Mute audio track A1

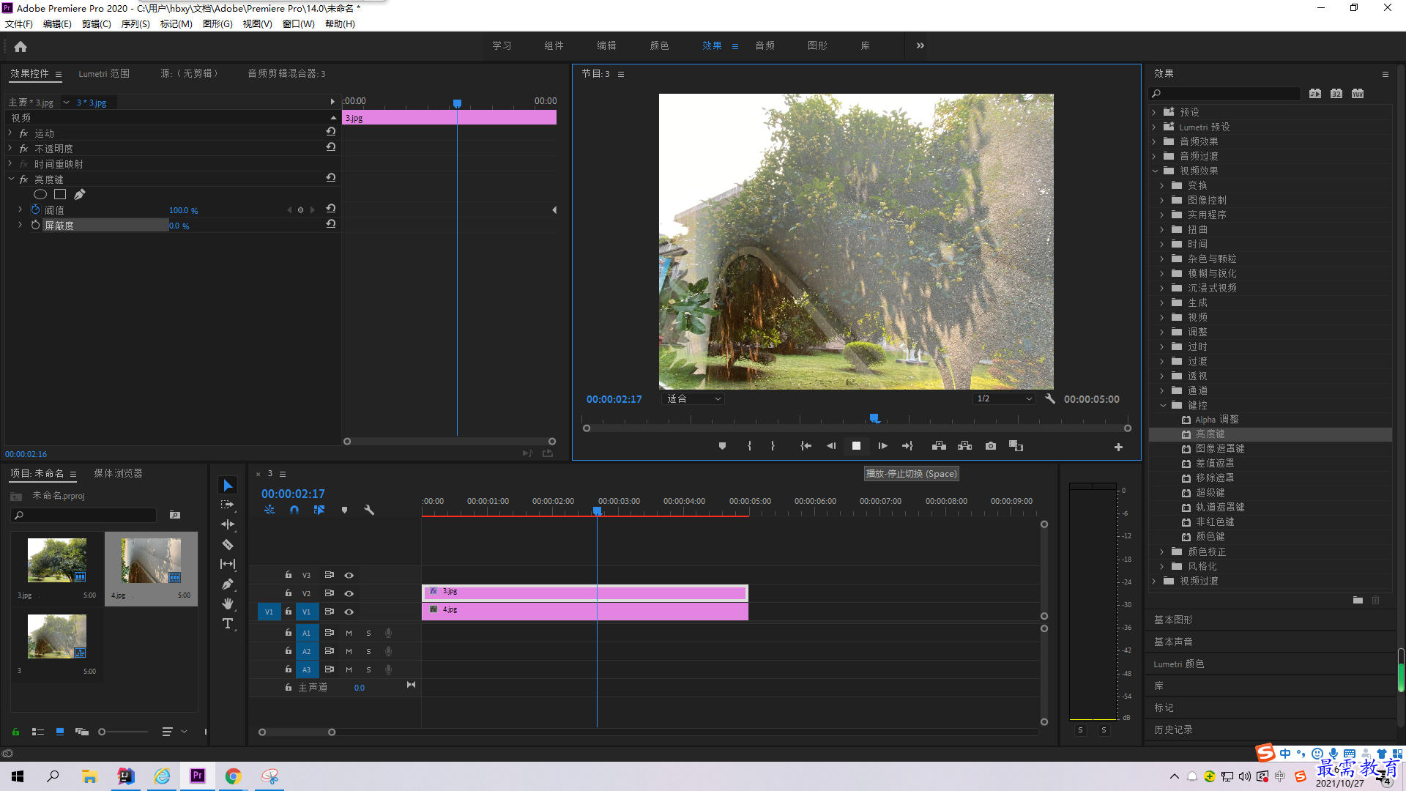tap(349, 633)
